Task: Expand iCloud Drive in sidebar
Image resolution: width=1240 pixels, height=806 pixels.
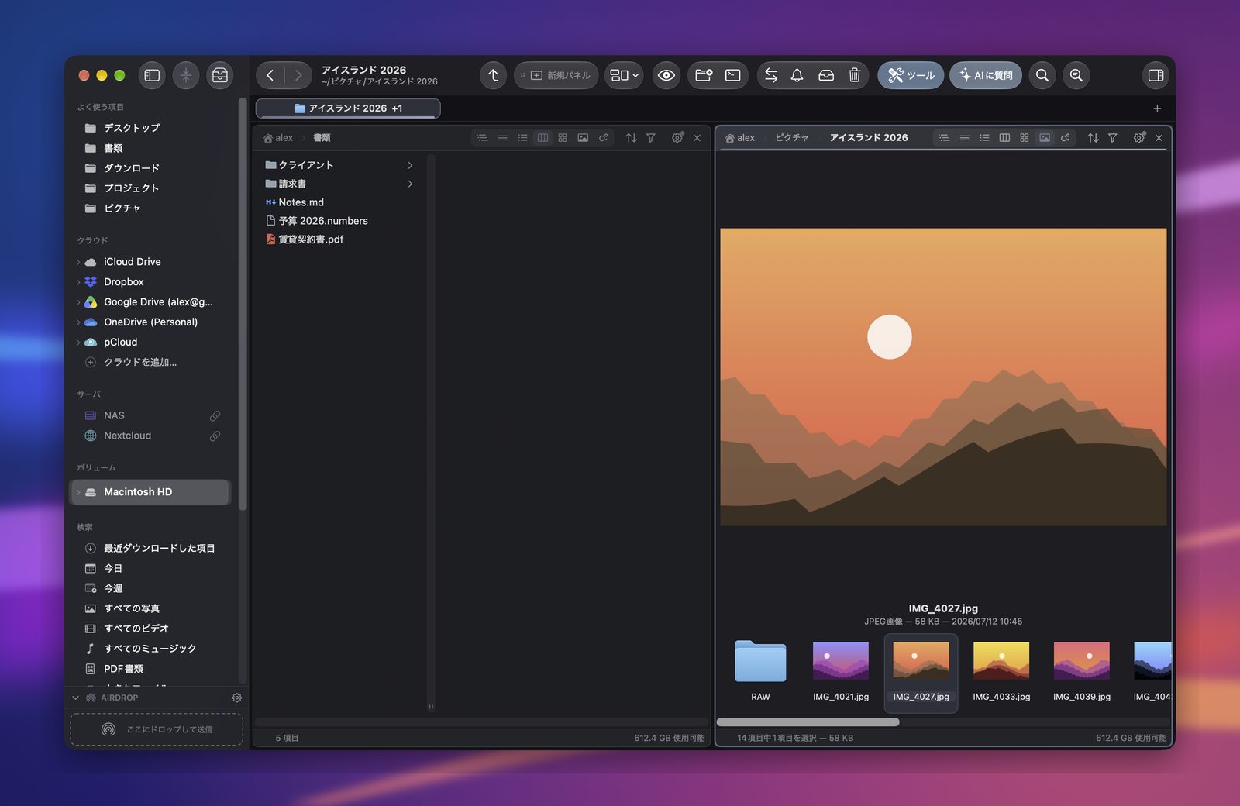Action: (x=78, y=262)
